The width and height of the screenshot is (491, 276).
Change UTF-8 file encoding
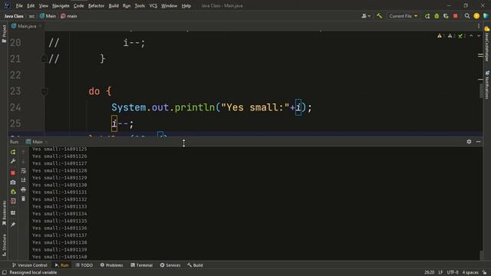click(x=453, y=273)
